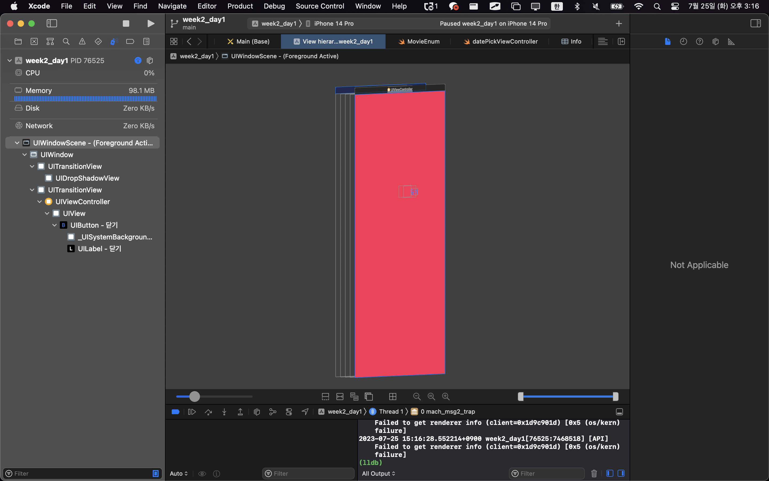Click the Debug View Hierarchy icon
The image size is (769, 481).
257,412
